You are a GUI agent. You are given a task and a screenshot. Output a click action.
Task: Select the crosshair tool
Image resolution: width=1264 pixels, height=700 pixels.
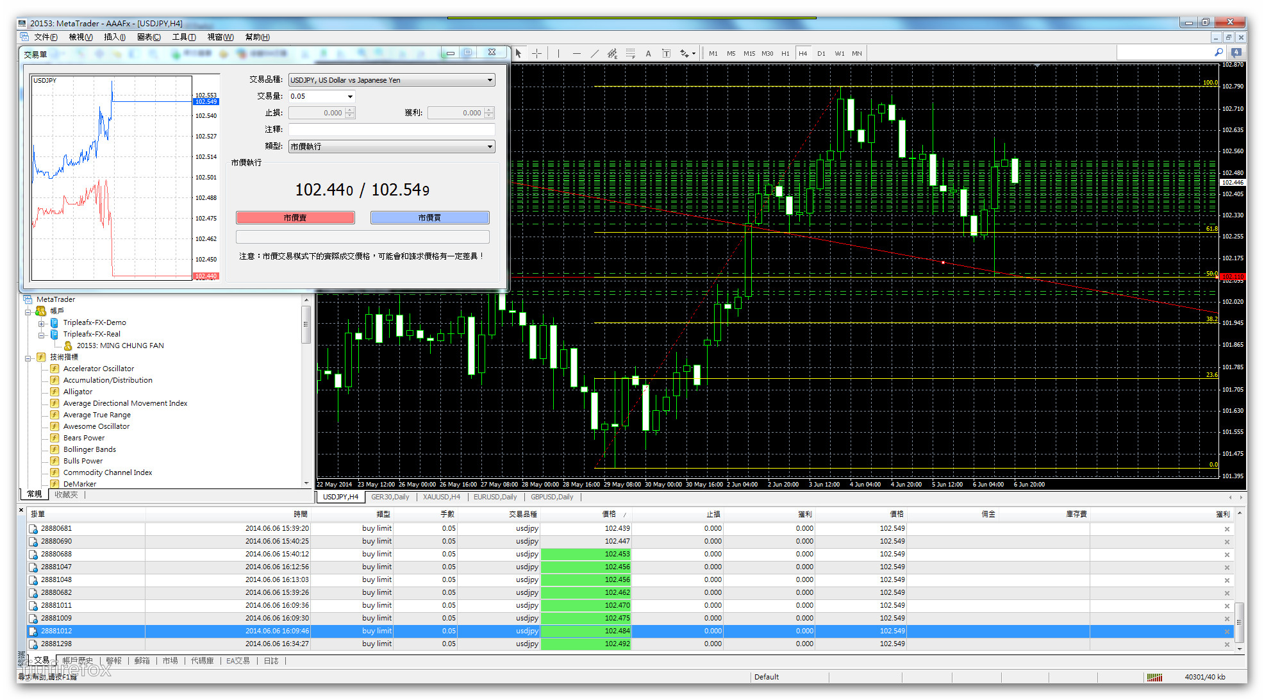[536, 53]
